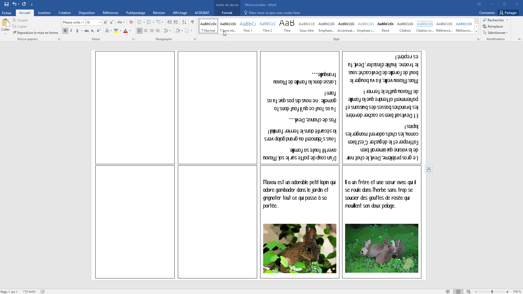The height and width of the screenshot is (294, 523).
Task: Expand the styles gallery
Action: [476, 32]
